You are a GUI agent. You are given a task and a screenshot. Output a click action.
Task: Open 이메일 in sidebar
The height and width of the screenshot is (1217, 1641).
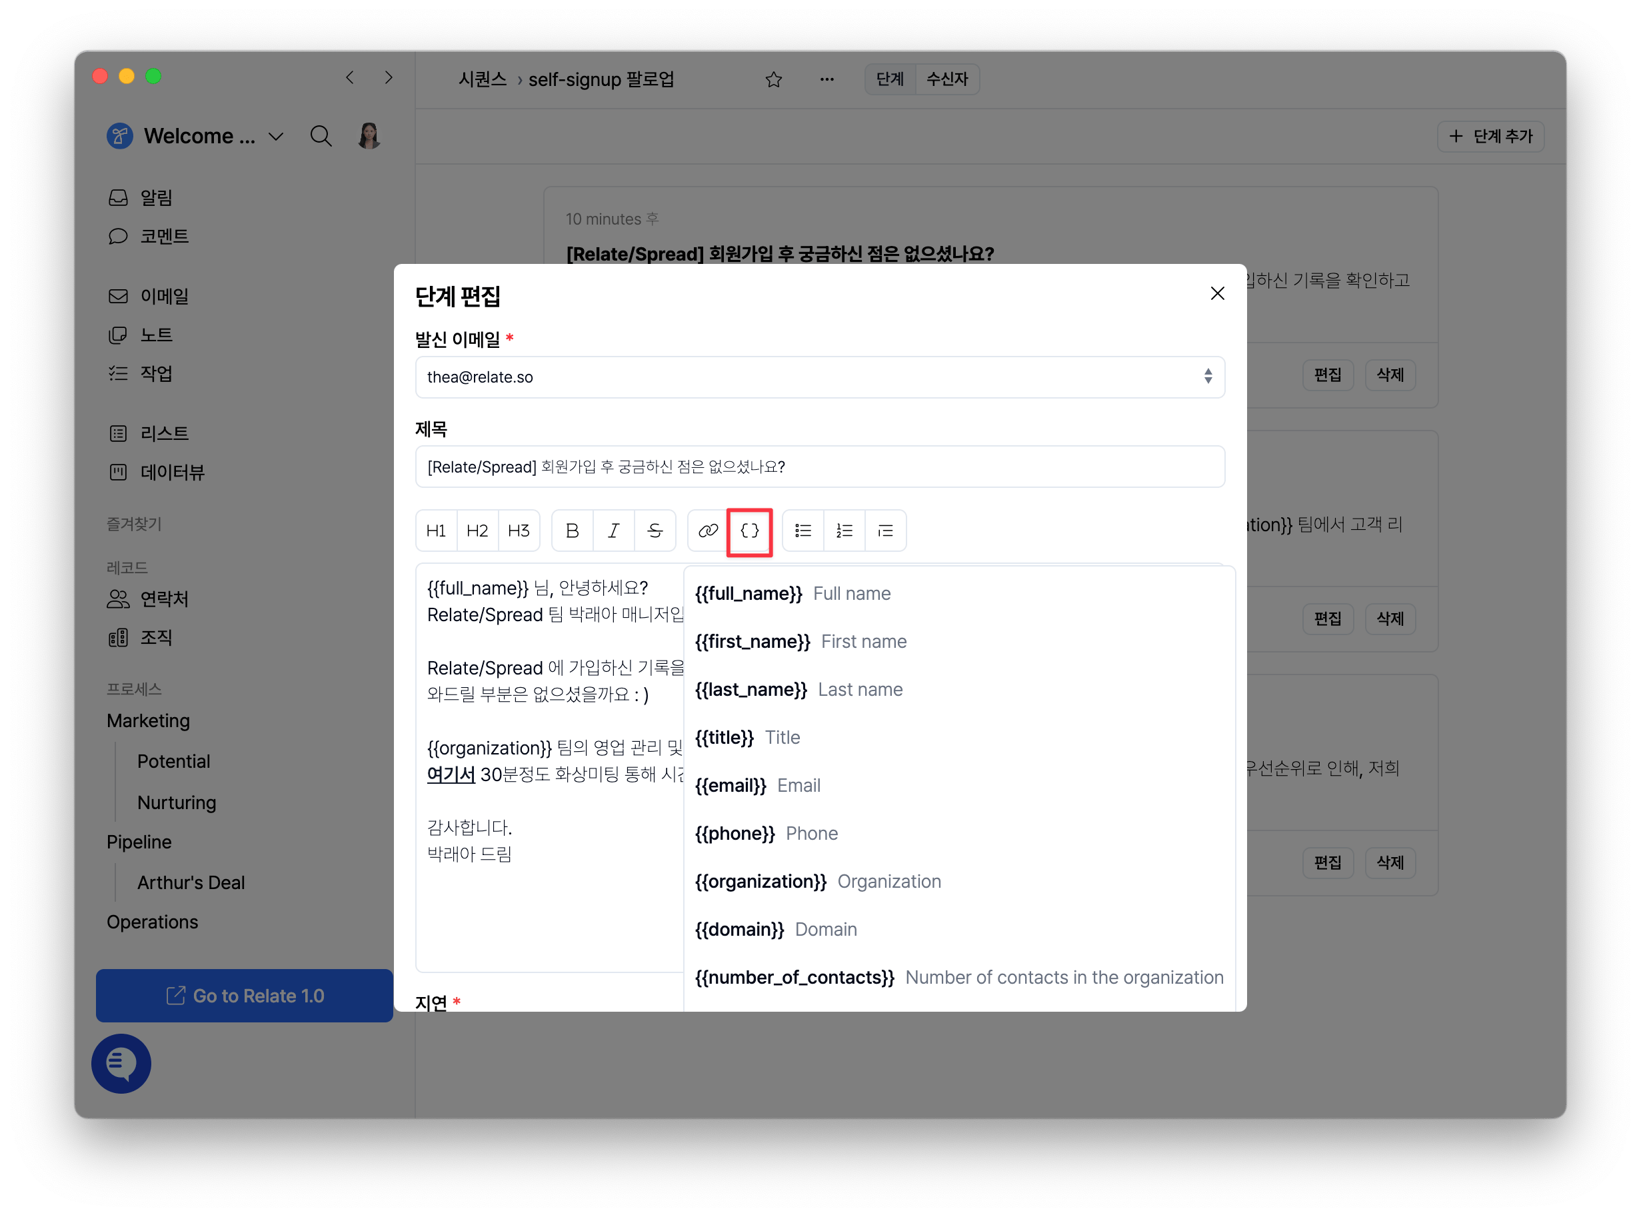tap(148, 296)
